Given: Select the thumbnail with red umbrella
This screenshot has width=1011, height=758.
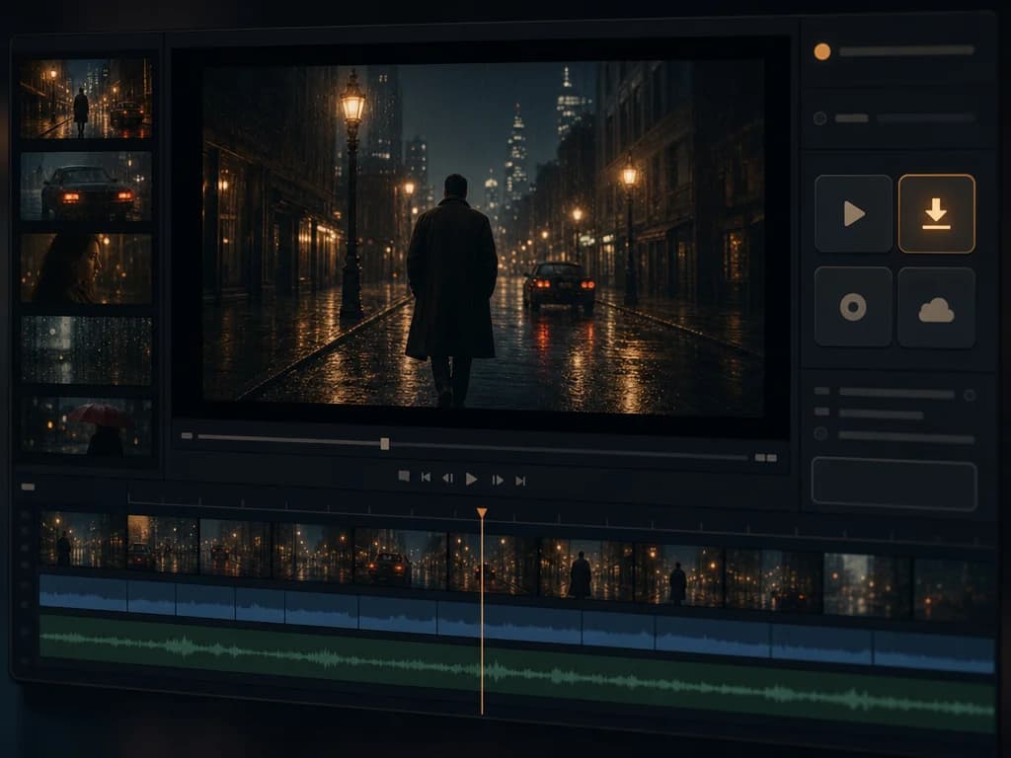Looking at the screenshot, I should point(87,426).
